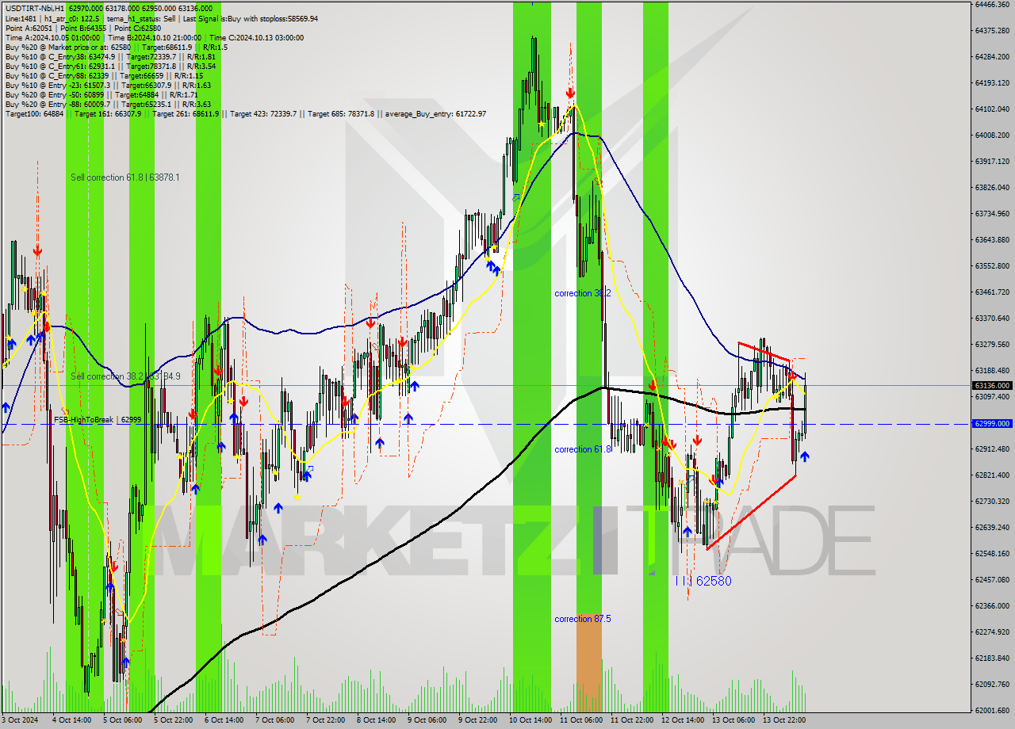Select the falling red trendline above recent candles
Screen dimensions: 1015x729
coord(764,351)
